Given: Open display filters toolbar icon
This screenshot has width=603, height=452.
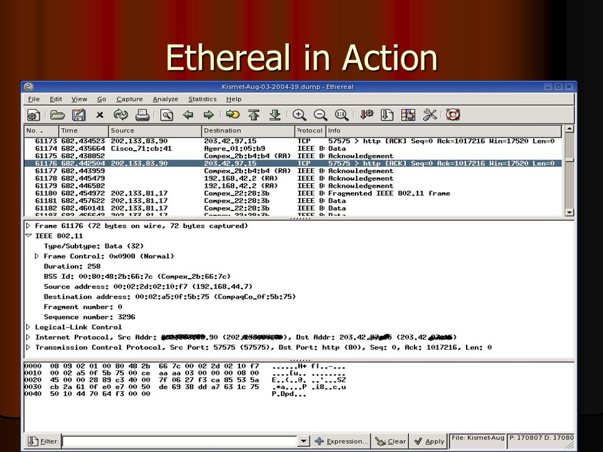Looking at the screenshot, I should coord(387,115).
